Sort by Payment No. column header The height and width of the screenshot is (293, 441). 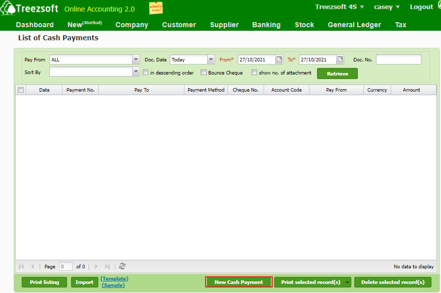pyautogui.click(x=81, y=90)
